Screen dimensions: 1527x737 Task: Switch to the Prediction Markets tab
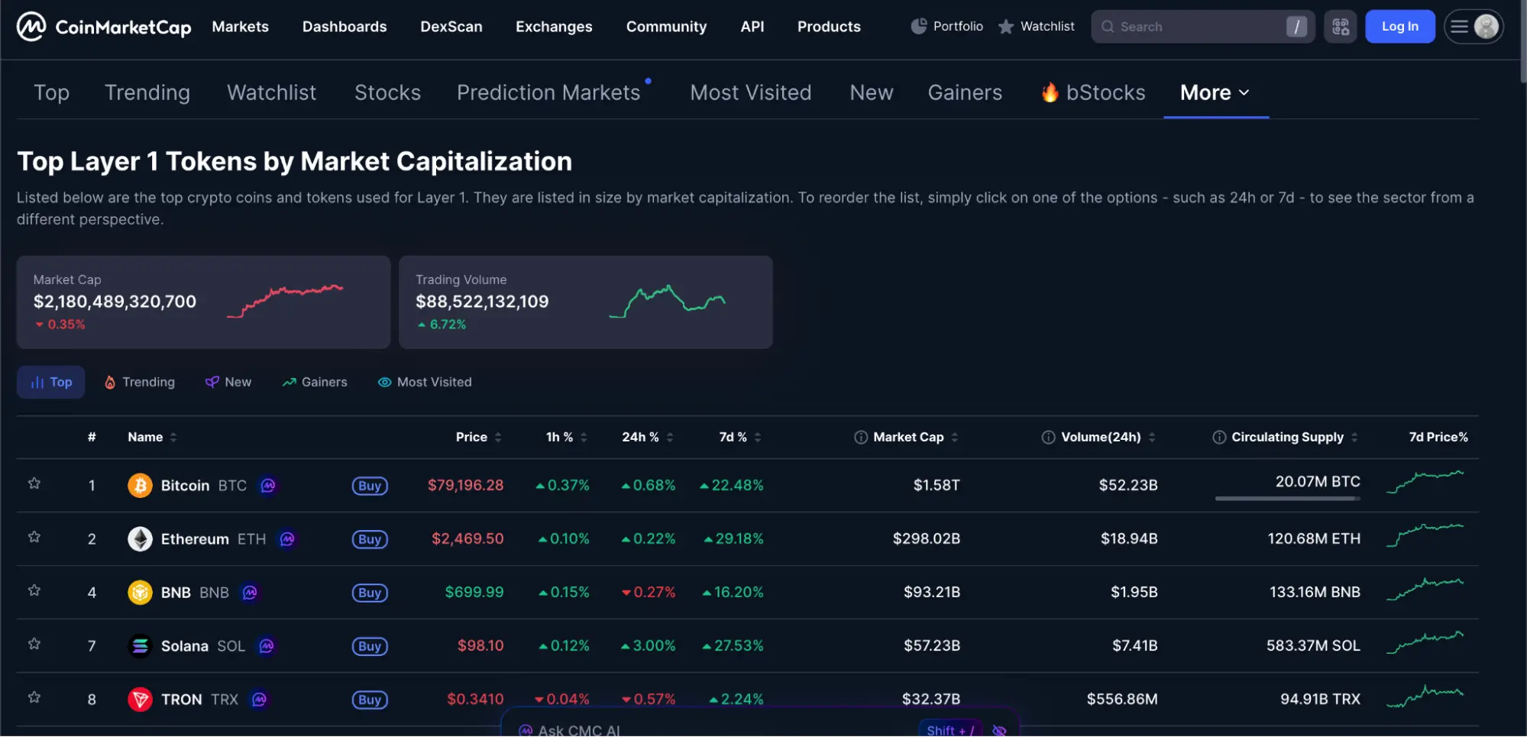548,92
